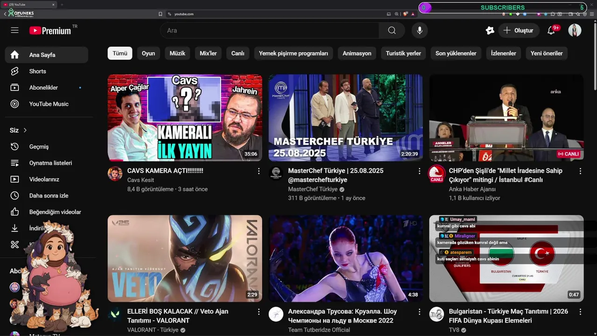The image size is (597, 336).
Task: Start voice search with microphone icon
Action: 420,30
